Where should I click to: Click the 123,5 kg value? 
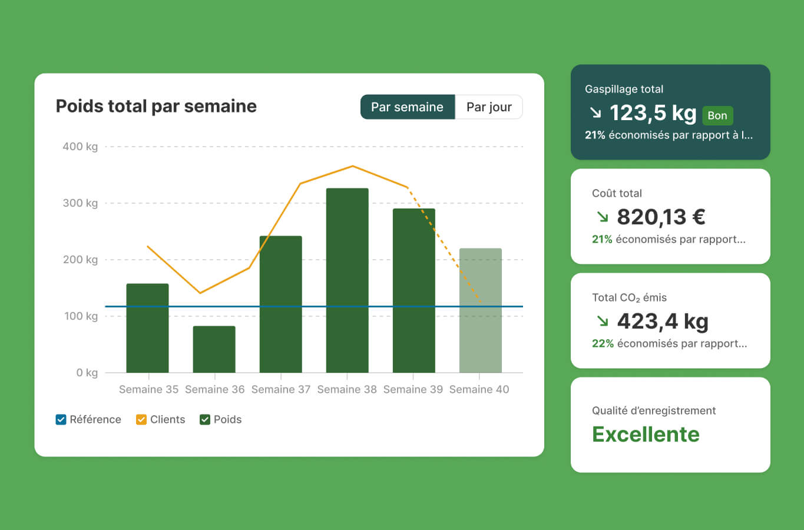click(653, 112)
